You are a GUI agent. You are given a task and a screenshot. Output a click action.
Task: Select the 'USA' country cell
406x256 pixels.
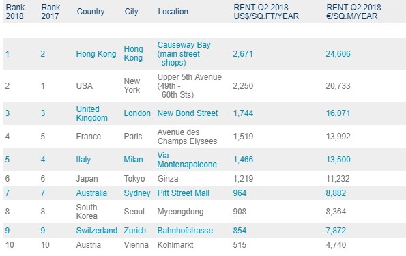[x=85, y=86]
